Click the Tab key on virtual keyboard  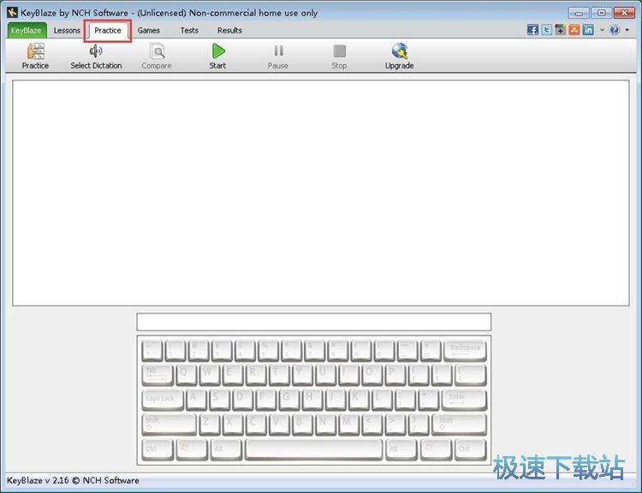click(x=158, y=374)
